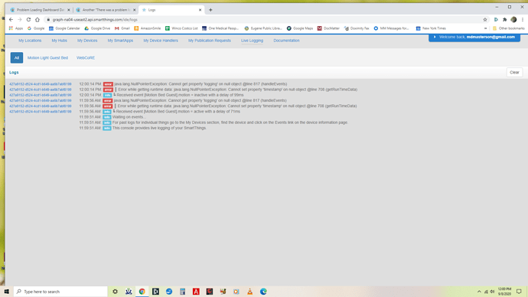
Task: Clear the log console
Action: [x=514, y=73]
